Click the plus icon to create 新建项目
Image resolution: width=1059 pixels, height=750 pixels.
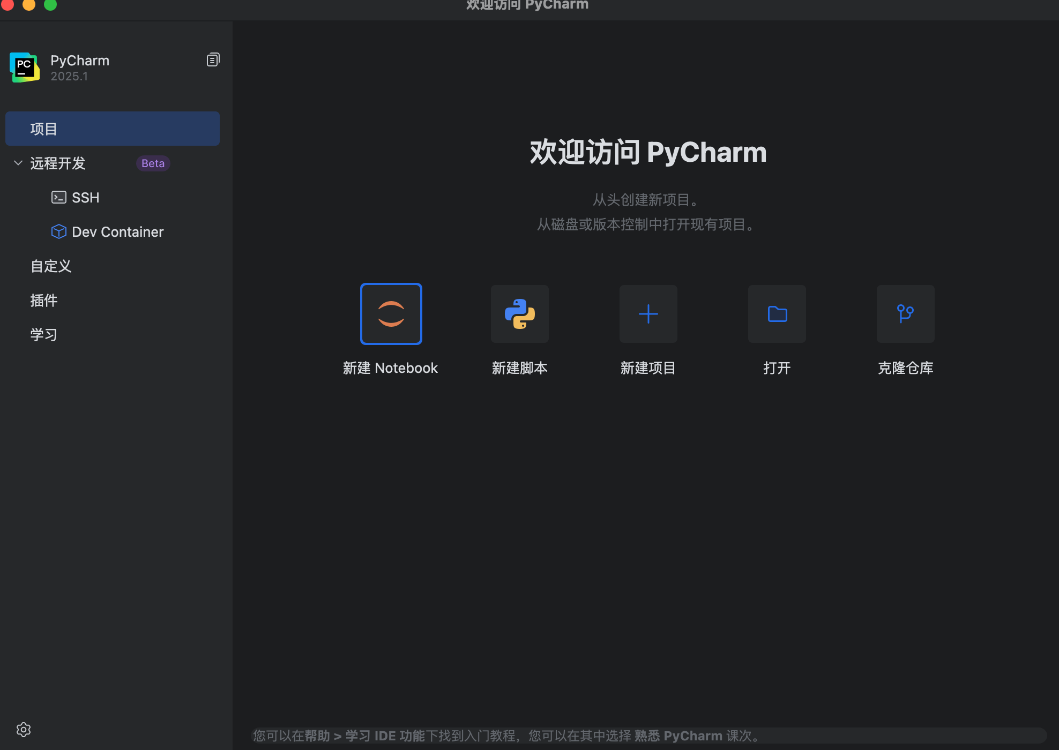pos(648,314)
